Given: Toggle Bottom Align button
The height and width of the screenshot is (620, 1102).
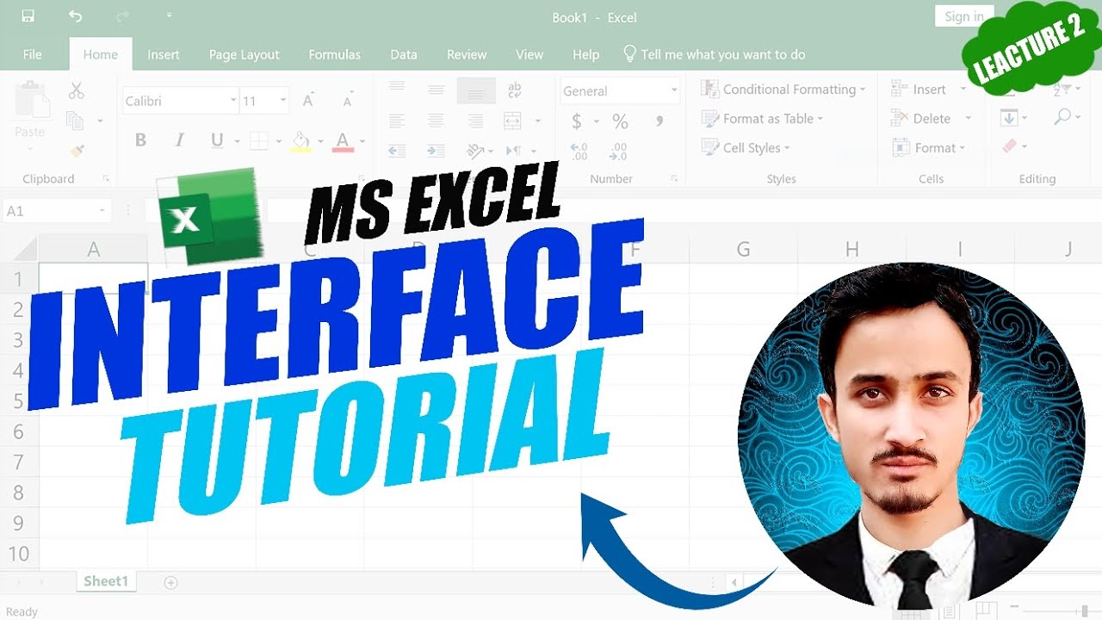Looking at the screenshot, I should 476,90.
